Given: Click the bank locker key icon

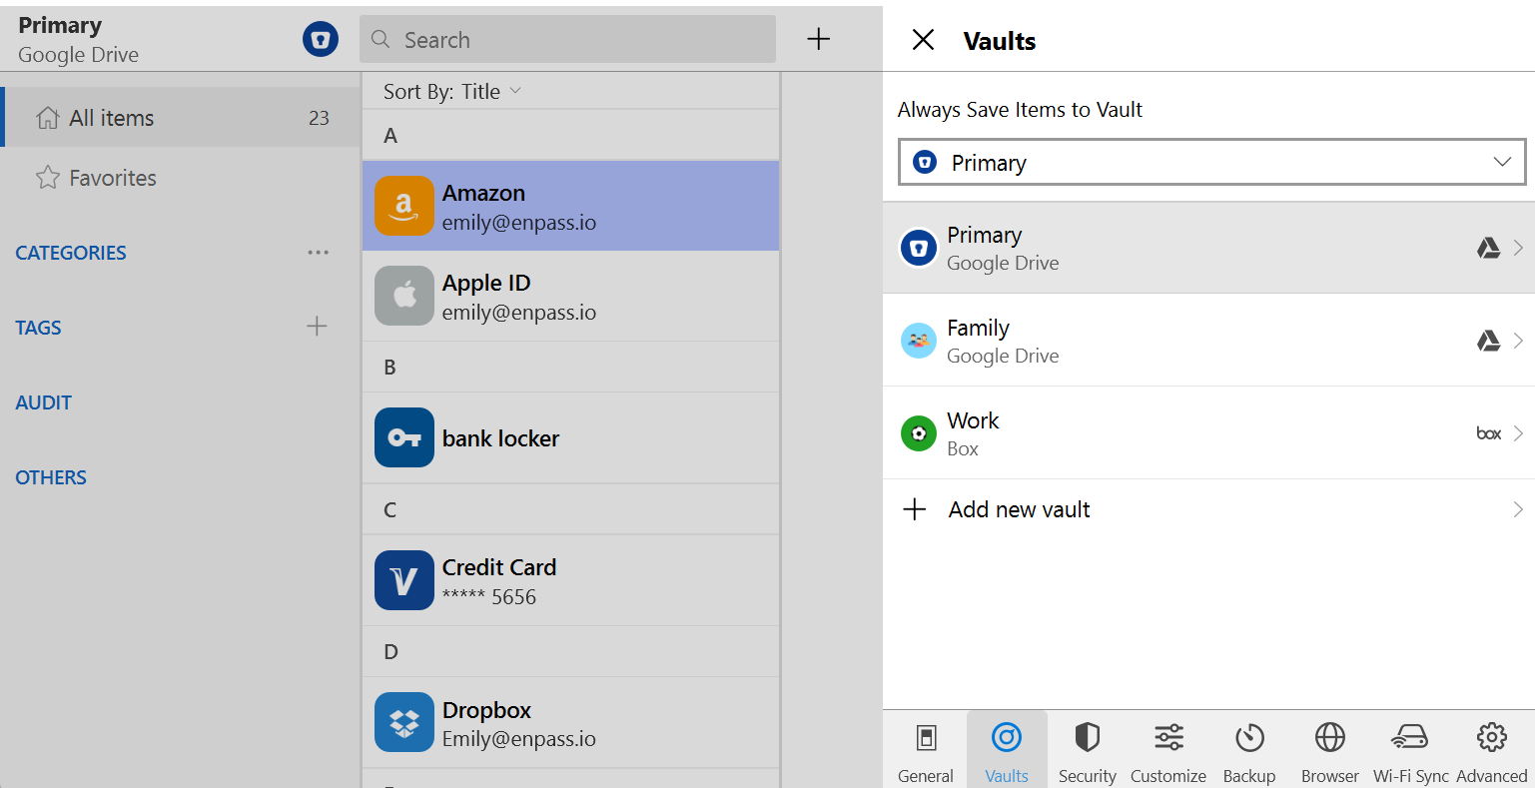Looking at the screenshot, I should [x=404, y=437].
